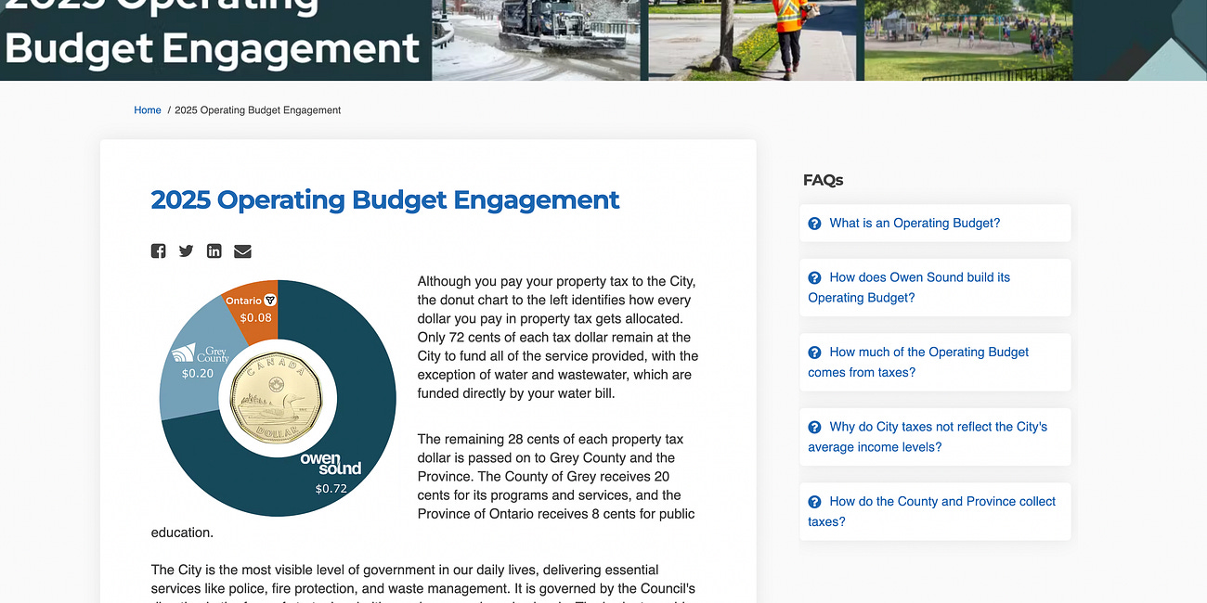This screenshot has height=603, width=1207.
Task: Click the '$0.20' label in chart
Action: [197, 373]
